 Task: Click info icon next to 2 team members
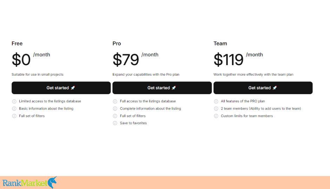pyautogui.click(x=216, y=108)
